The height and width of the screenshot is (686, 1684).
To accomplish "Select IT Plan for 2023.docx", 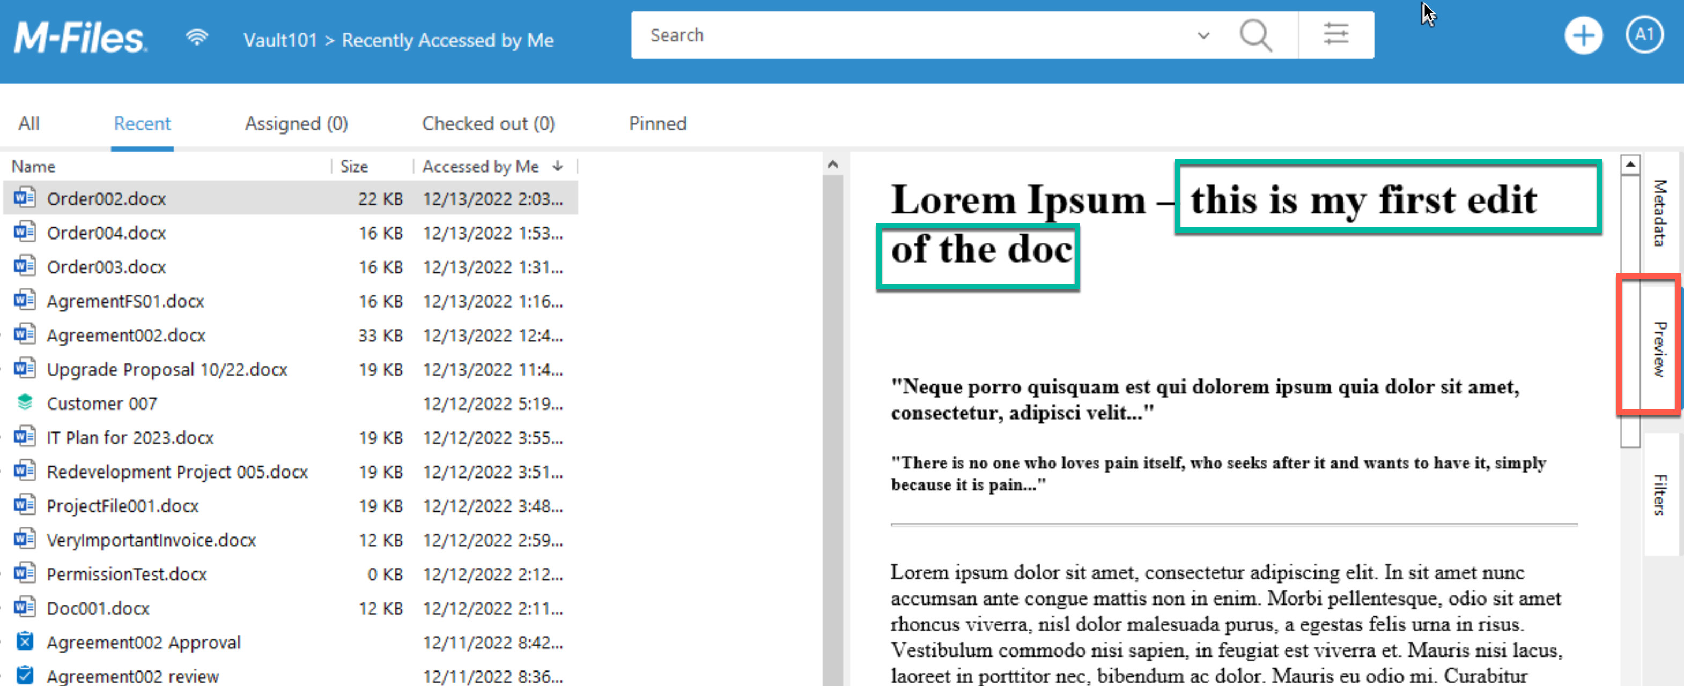I will click(130, 437).
